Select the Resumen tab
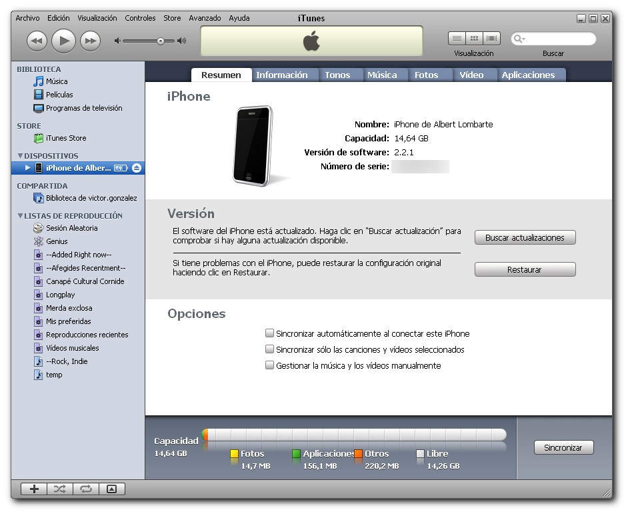 (221, 75)
